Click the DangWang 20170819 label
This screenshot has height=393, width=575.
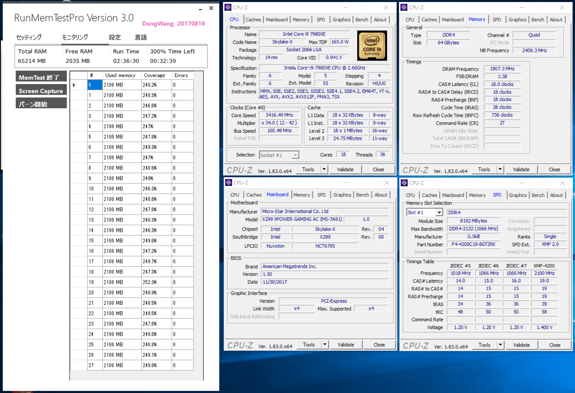tap(174, 24)
